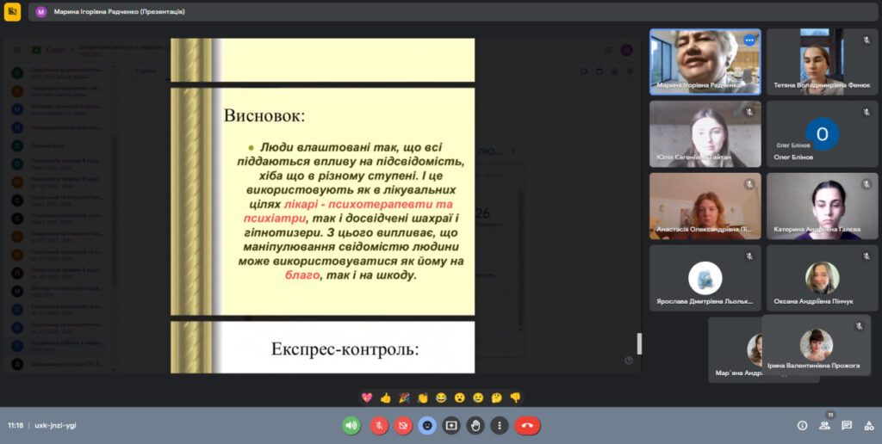Open options on Марина Ігорівна Радченко's tile
This screenshot has height=444, width=882.
pos(748,40)
